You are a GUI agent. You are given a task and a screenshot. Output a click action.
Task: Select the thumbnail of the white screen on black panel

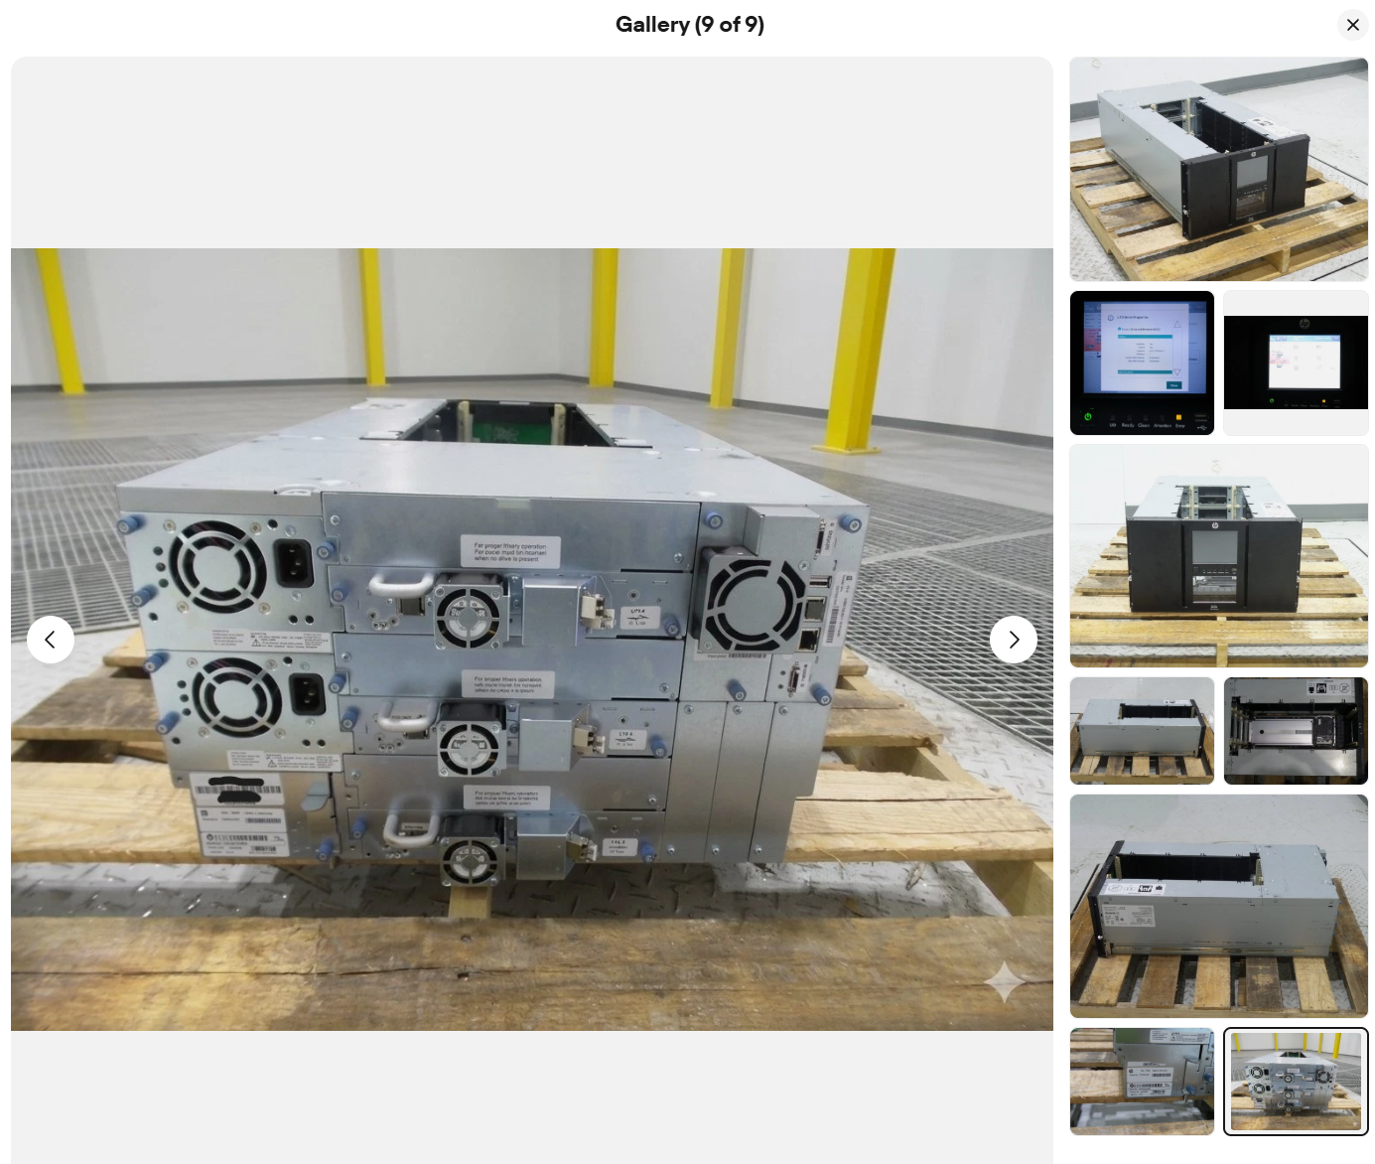coord(1296,363)
